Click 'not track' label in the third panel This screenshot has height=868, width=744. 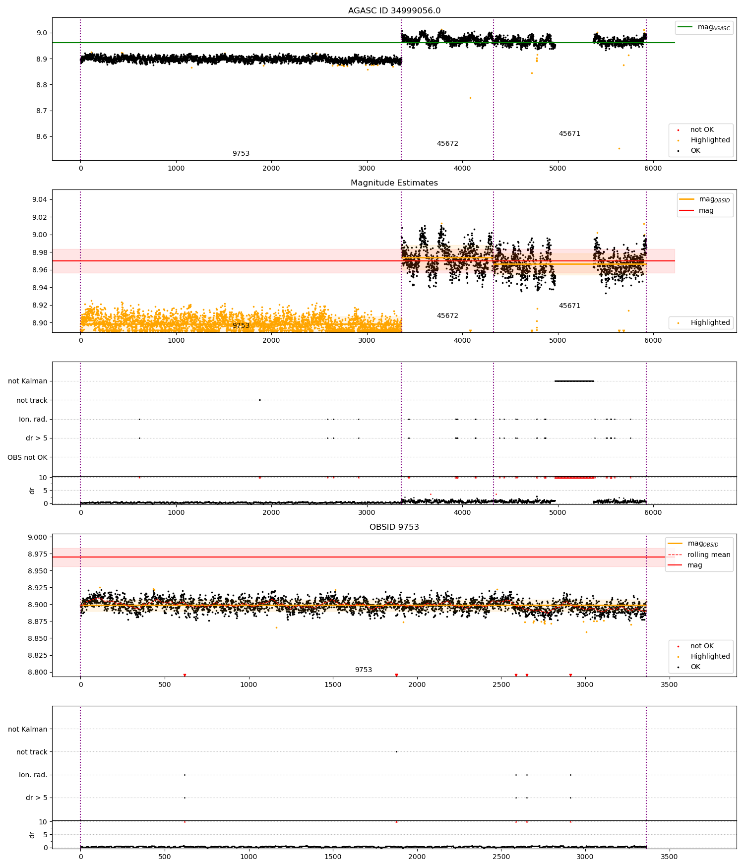(x=32, y=400)
